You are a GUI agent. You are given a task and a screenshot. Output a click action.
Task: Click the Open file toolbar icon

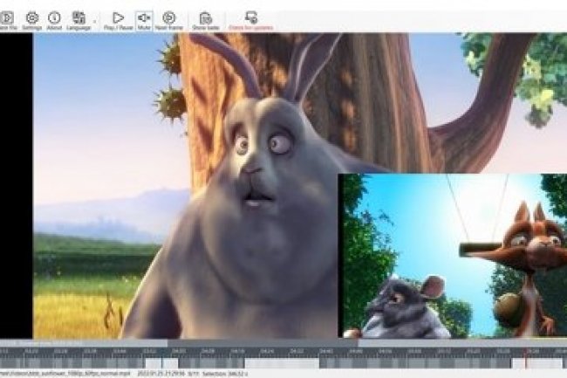tap(8, 19)
